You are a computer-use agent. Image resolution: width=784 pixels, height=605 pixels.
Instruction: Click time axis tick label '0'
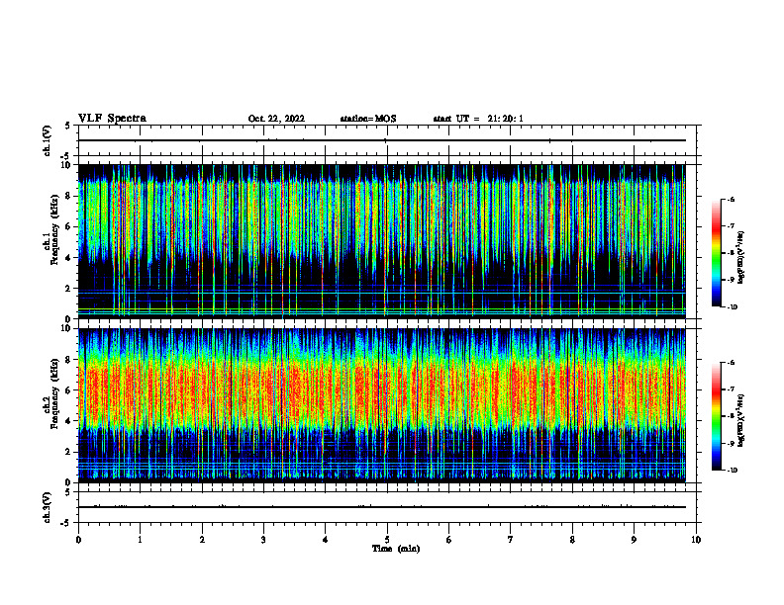pyautogui.click(x=78, y=540)
